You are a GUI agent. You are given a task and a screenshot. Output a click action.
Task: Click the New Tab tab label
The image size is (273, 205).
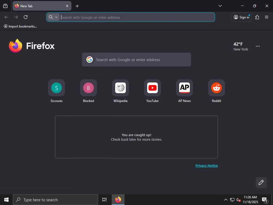coord(26,6)
